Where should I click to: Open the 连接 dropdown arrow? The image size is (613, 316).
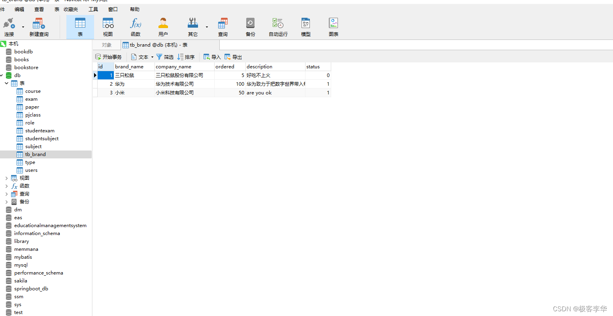pos(23,27)
